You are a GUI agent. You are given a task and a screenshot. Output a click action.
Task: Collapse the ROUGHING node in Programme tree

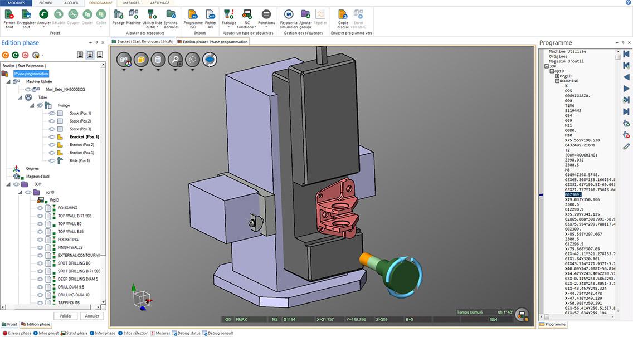(x=557, y=81)
